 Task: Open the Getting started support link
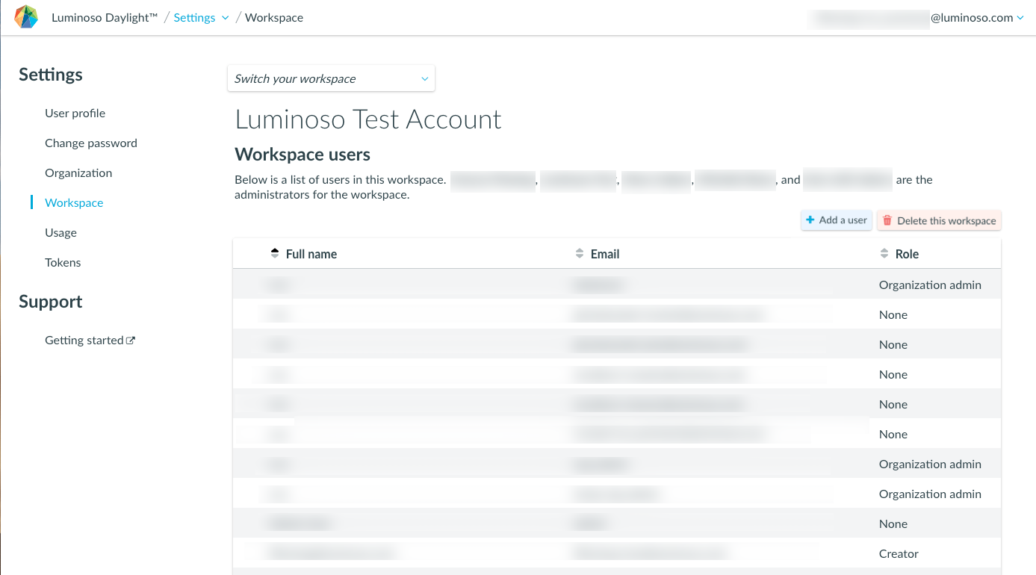pos(90,341)
